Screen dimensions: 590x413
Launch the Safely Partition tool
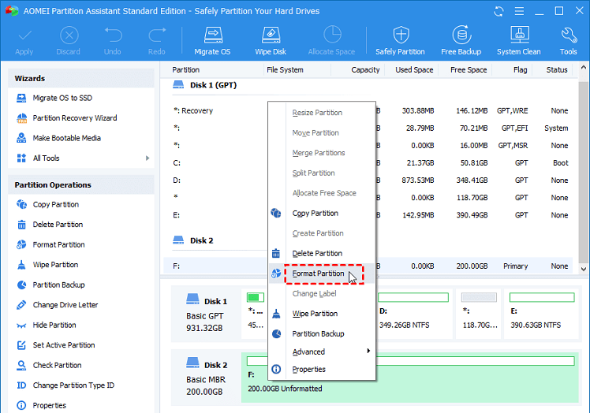point(400,41)
